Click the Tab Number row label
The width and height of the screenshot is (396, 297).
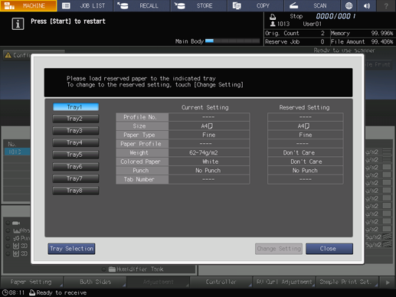pyautogui.click(x=142, y=179)
